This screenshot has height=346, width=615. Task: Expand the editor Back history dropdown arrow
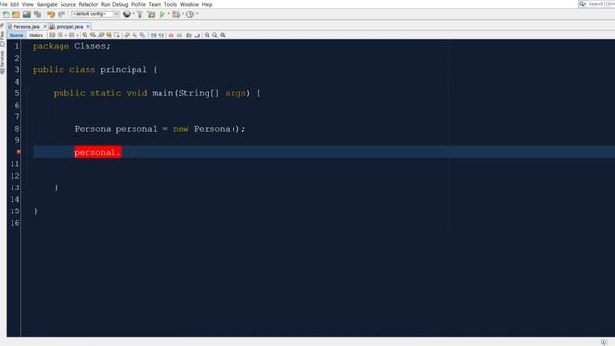(x=66, y=35)
